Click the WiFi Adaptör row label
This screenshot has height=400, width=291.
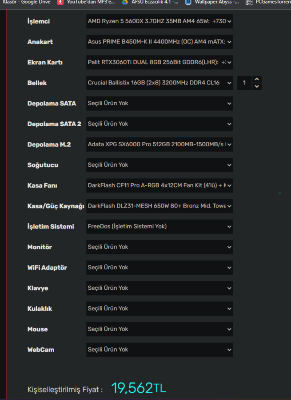coord(47,268)
